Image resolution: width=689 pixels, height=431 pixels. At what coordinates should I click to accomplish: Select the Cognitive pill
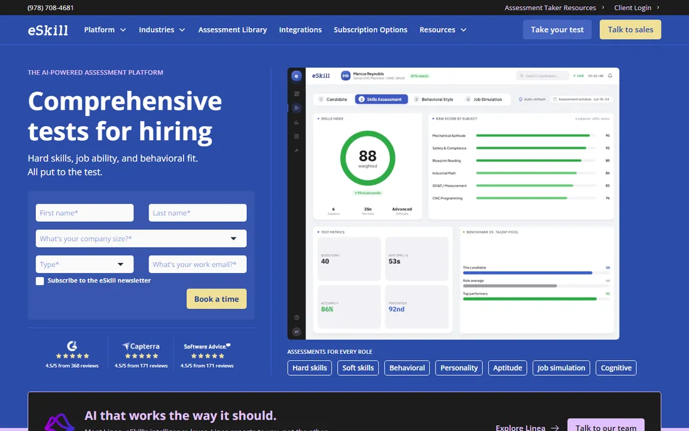point(616,368)
